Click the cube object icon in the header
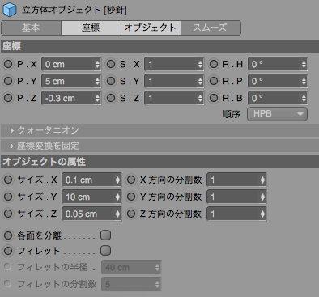Image resolution: width=319 pixels, height=297 pixels. click(x=10, y=10)
